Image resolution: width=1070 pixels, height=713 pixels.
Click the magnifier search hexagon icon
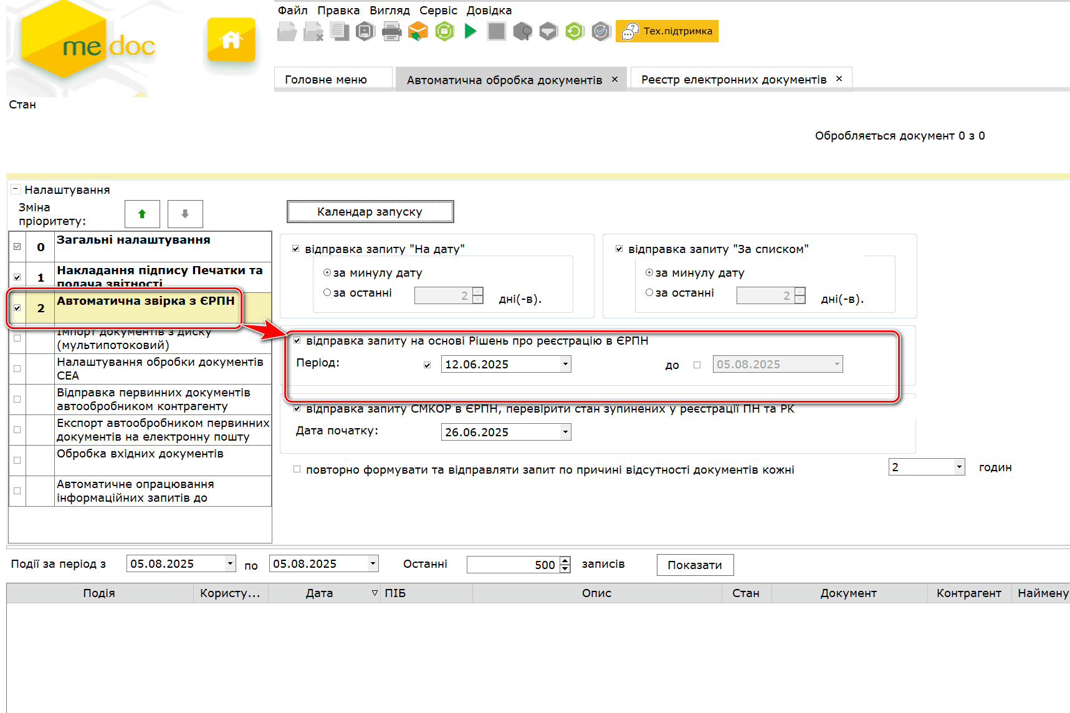click(522, 31)
